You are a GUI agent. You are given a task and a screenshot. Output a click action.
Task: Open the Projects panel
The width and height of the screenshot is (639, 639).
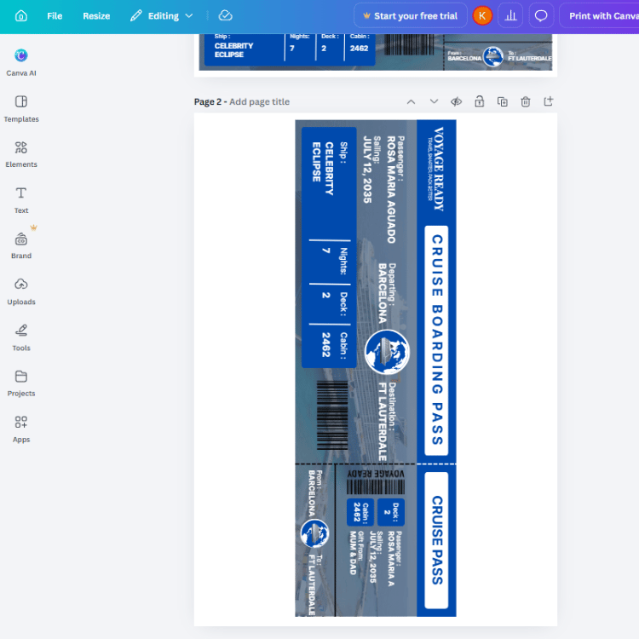[x=21, y=383]
